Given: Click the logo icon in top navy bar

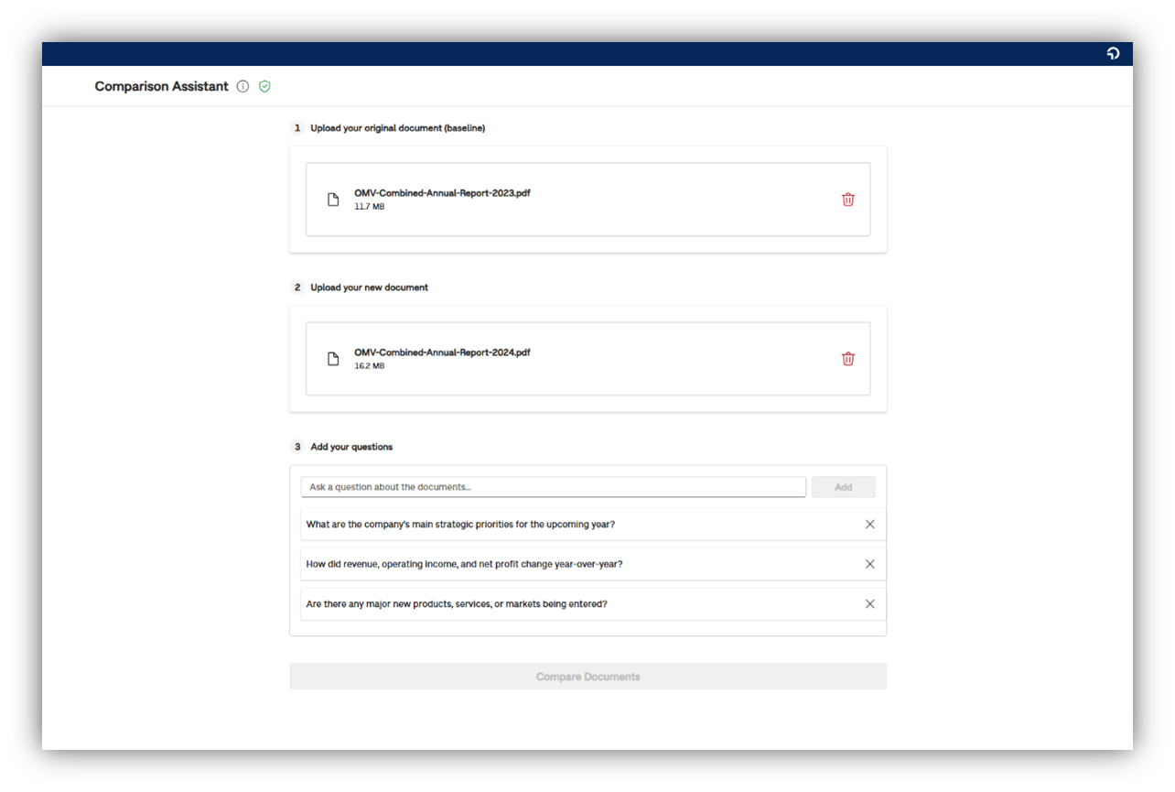Looking at the screenshot, I should 1113,54.
